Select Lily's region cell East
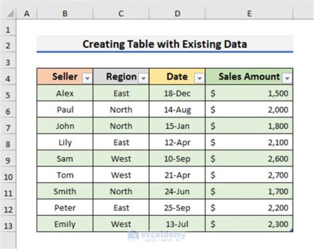The height and width of the screenshot is (249, 314). tap(121, 143)
